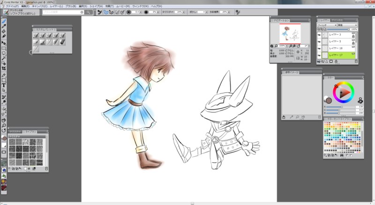Open the brush size dropdown in property bar
The image size is (375, 205).
point(142,12)
